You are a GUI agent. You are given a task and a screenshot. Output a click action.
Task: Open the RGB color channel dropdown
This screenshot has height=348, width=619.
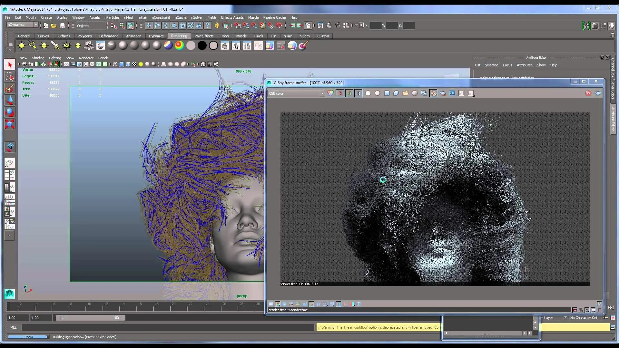tap(322, 93)
